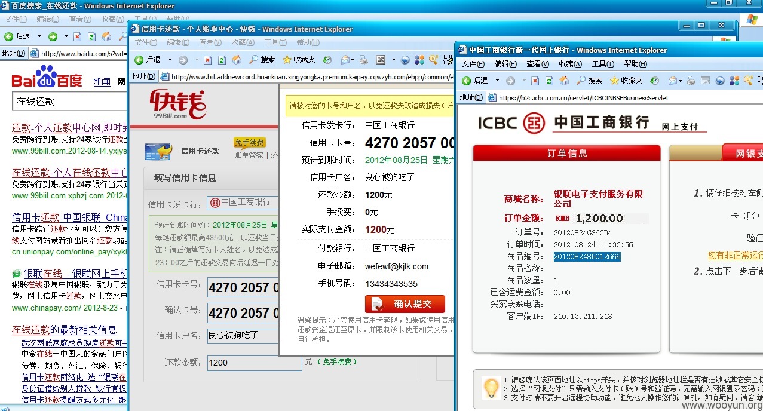Click Messenger icon in 快钱 window toolbar
This screenshot has height=411, width=763.
point(405,60)
